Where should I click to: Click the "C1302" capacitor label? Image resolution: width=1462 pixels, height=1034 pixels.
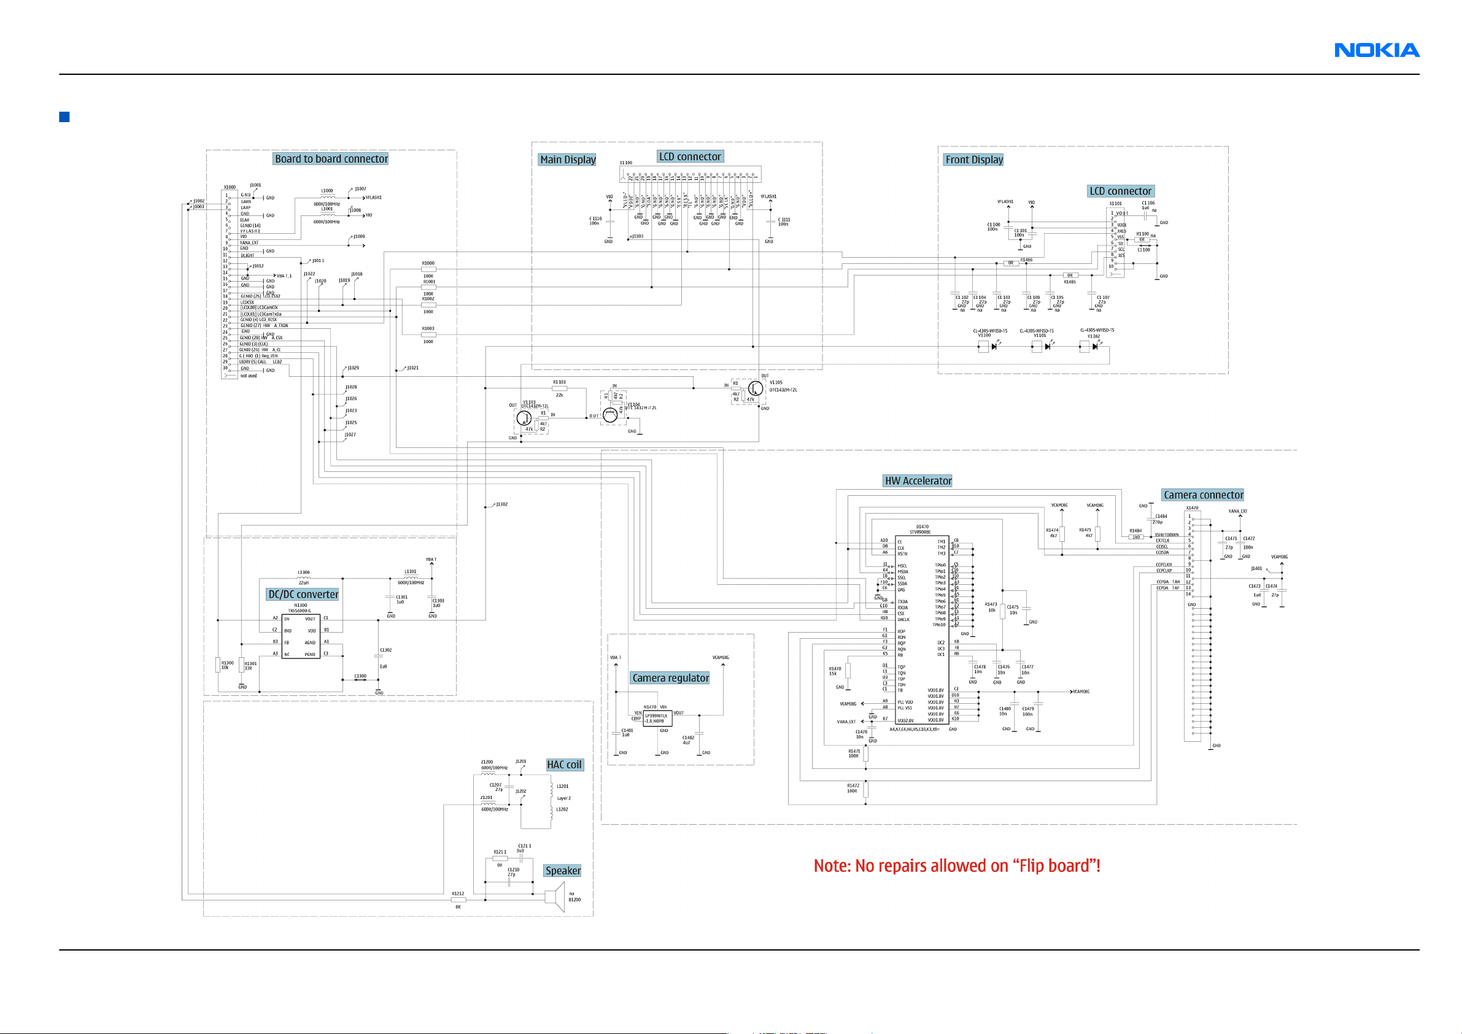tap(386, 650)
